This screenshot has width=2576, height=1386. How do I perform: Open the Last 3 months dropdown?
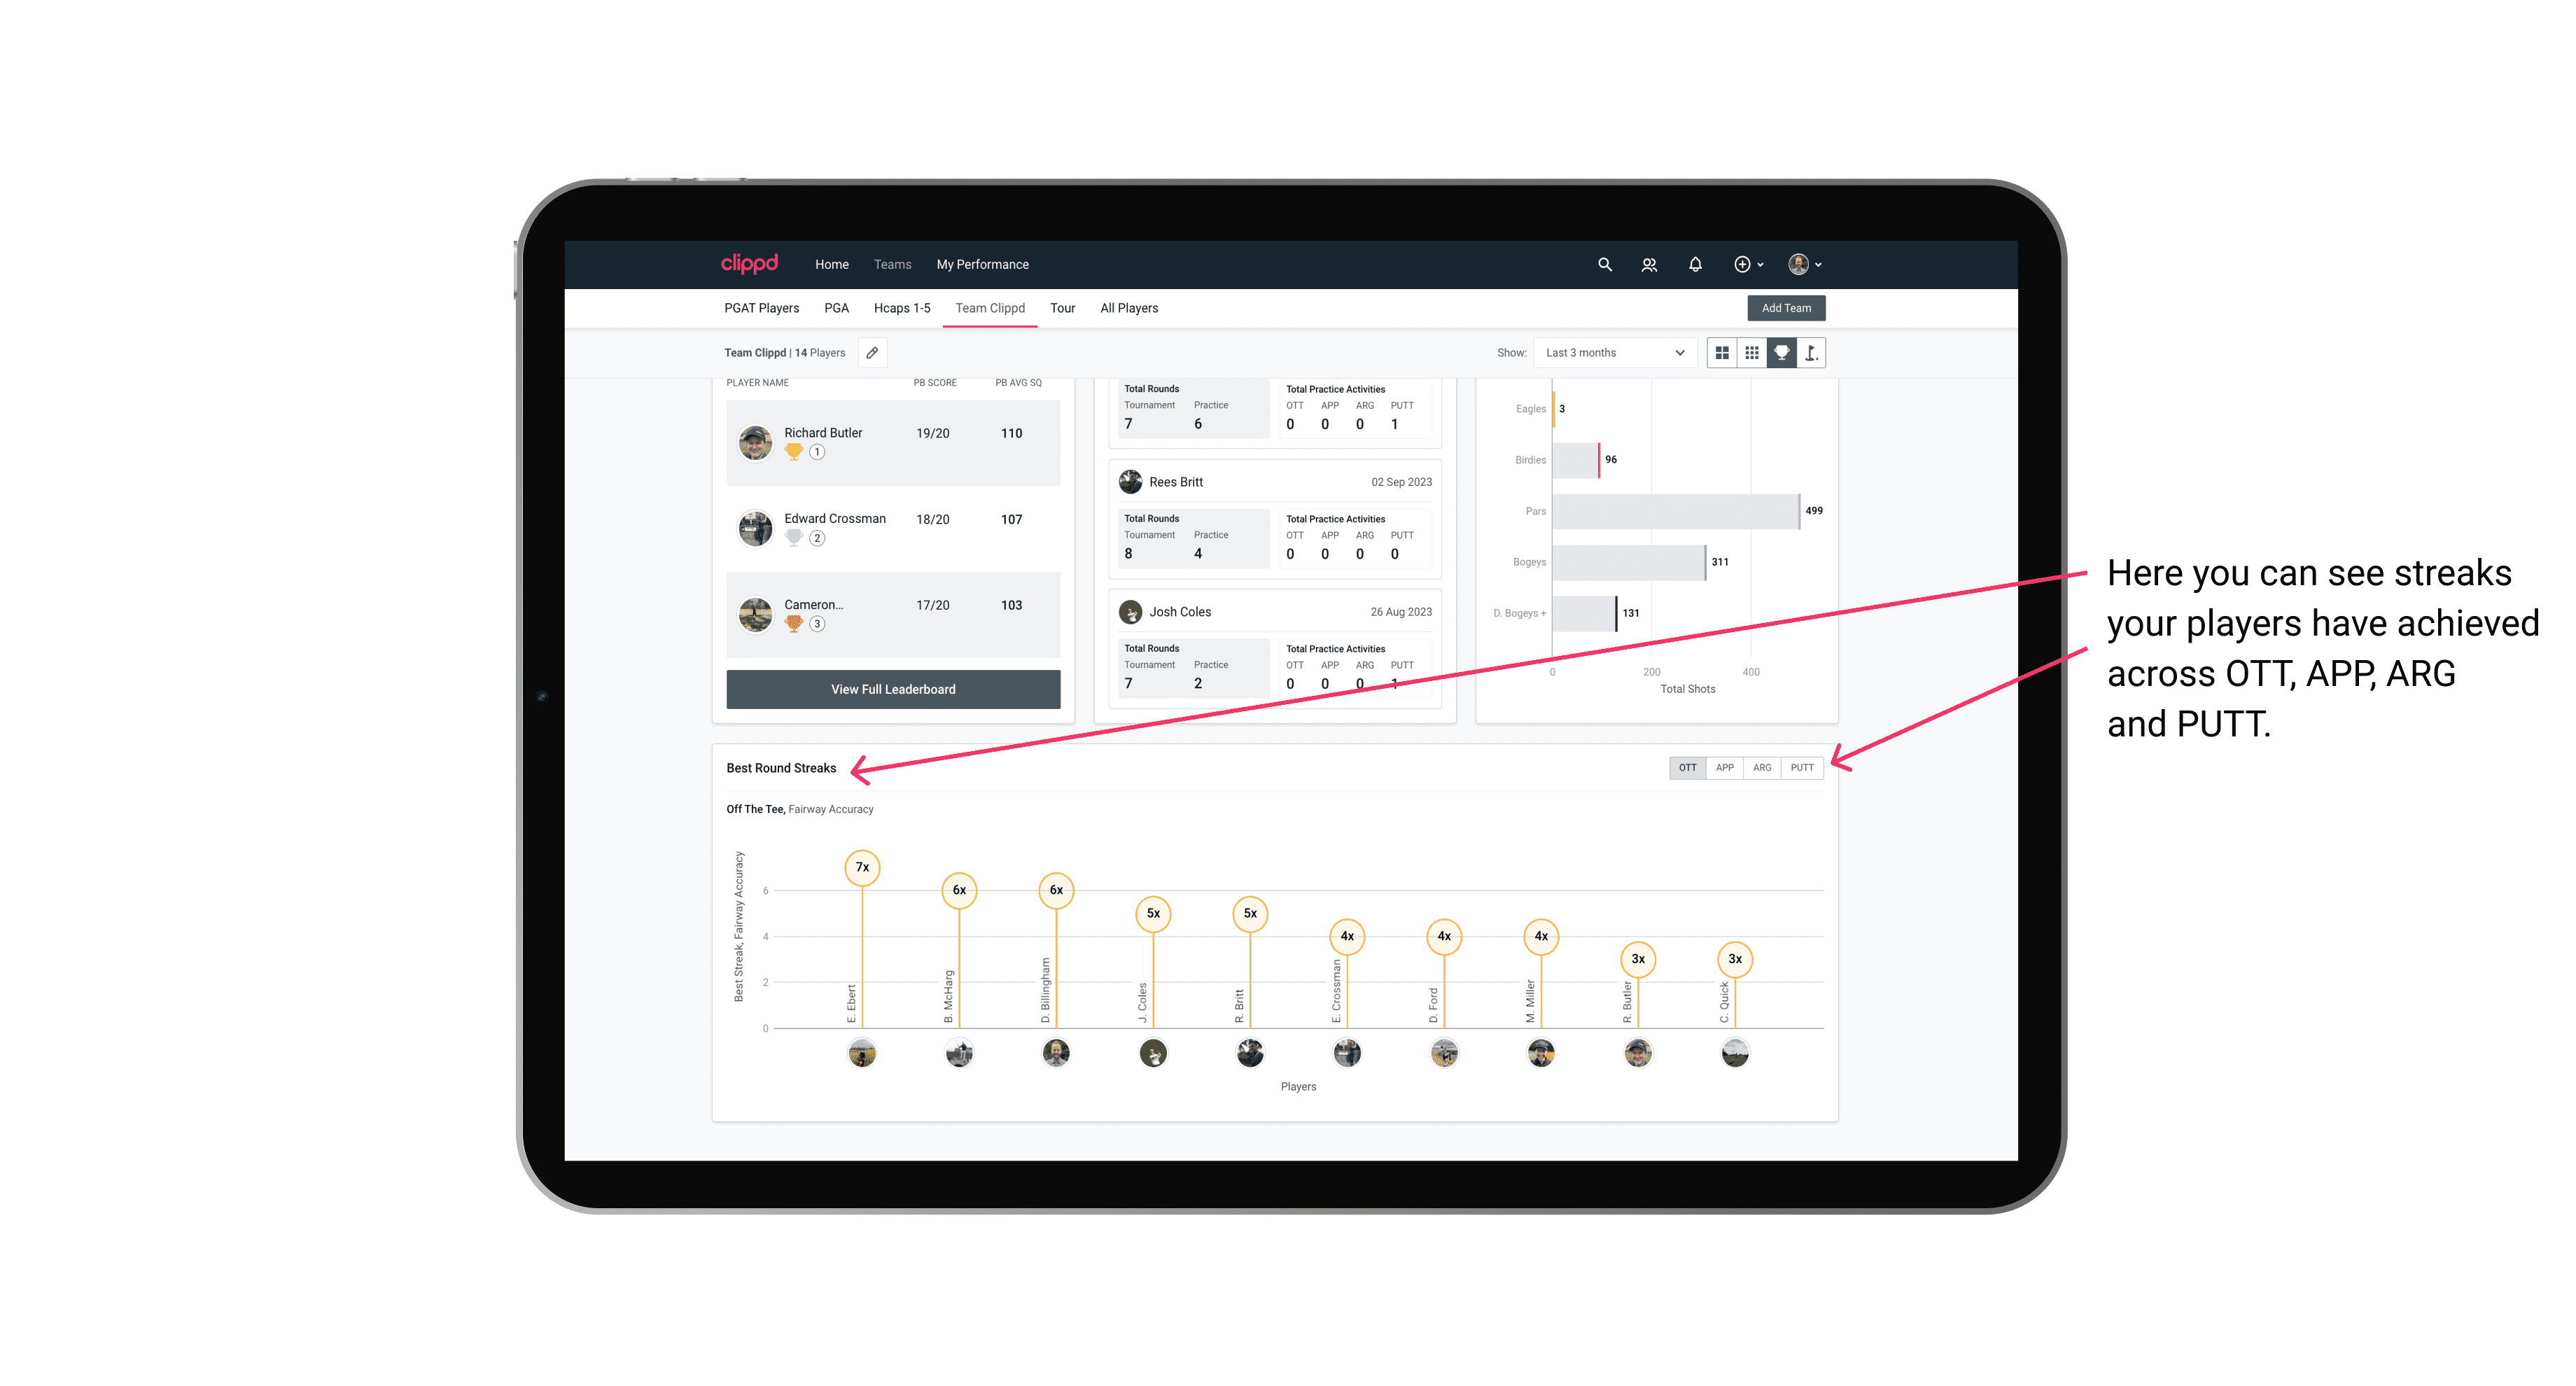click(1612, 353)
